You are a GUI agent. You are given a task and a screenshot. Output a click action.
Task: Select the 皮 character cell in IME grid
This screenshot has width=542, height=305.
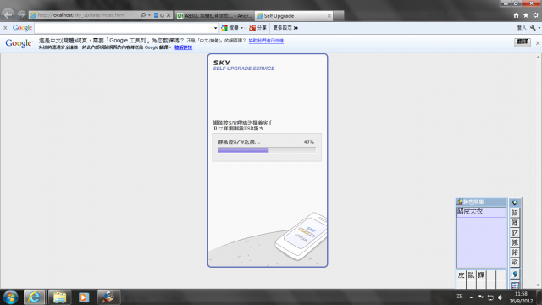[x=461, y=275]
